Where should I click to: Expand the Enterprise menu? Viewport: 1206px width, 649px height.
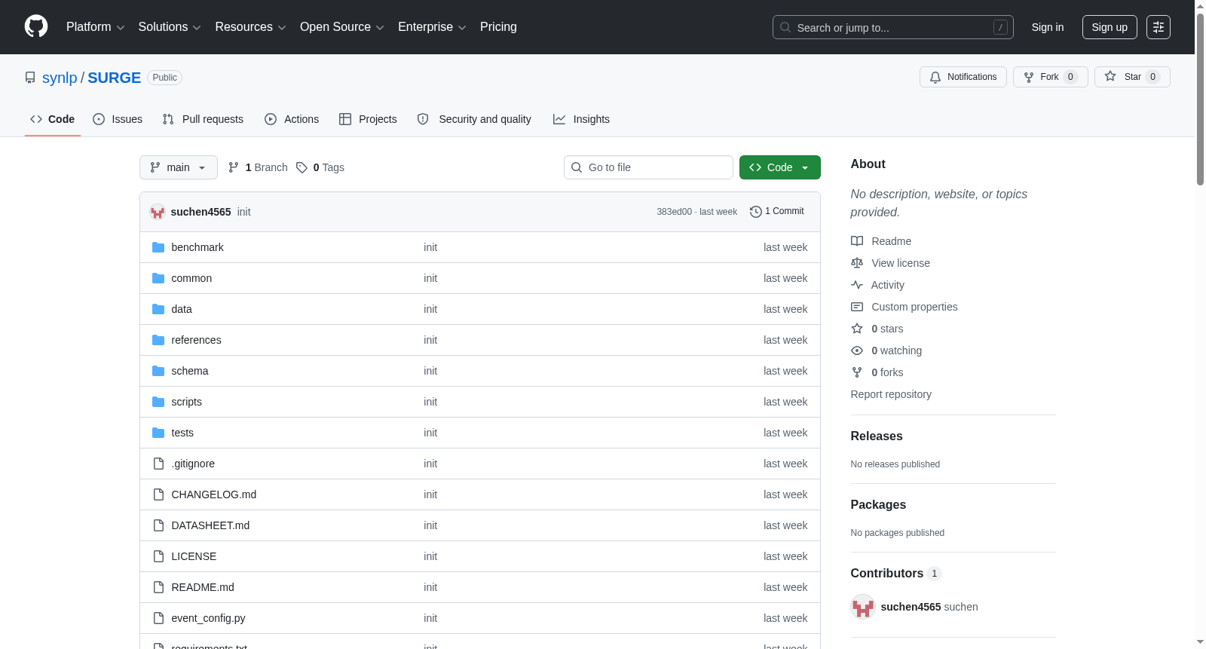(432, 27)
